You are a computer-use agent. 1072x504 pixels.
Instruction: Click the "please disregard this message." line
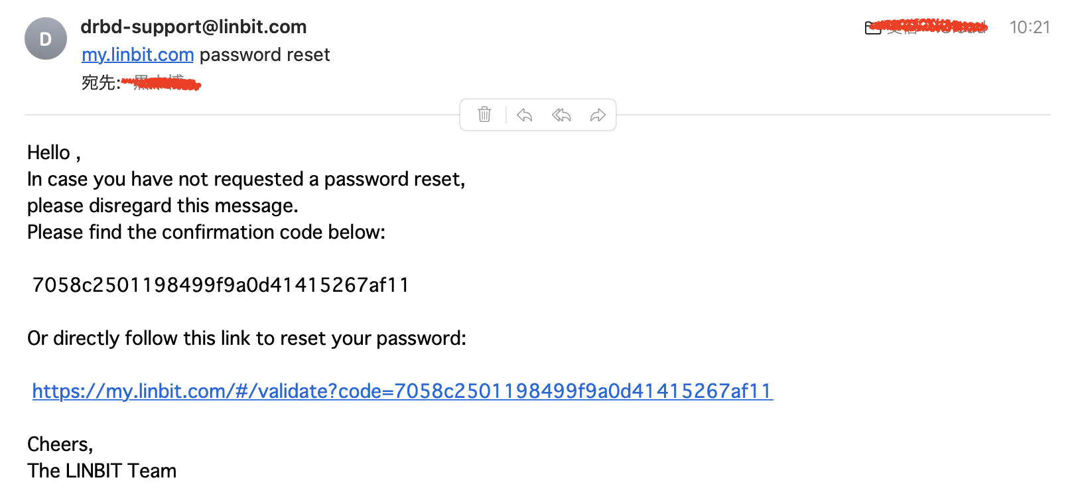click(163, 206)
